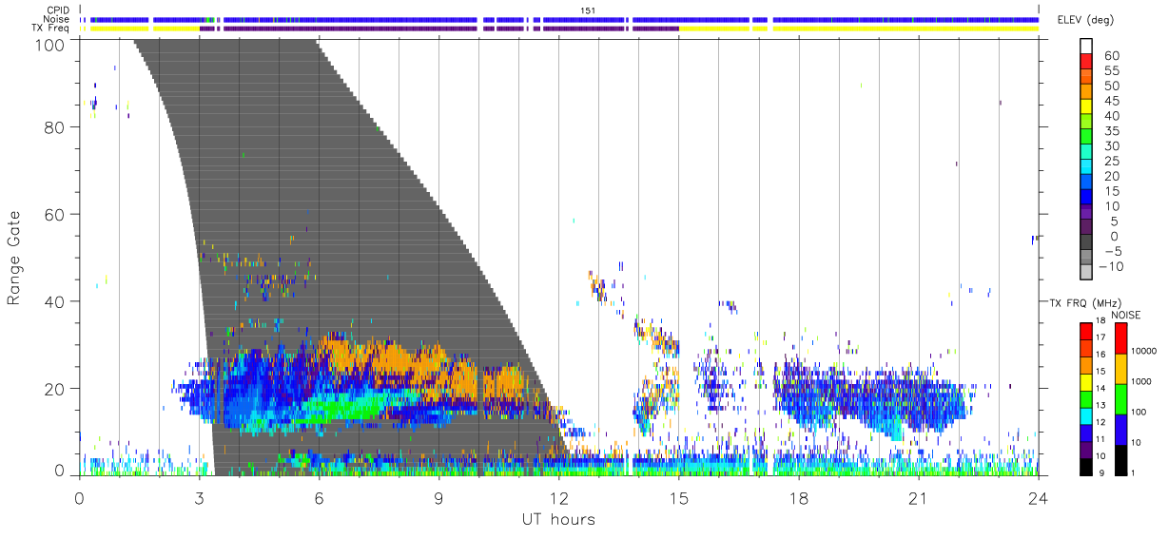Click the Range Gate axis tick label "20"
This screenshot has height=539, width=1168.
coord(56,389)
